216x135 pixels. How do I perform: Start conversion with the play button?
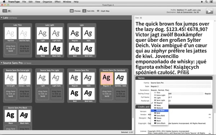210,11
